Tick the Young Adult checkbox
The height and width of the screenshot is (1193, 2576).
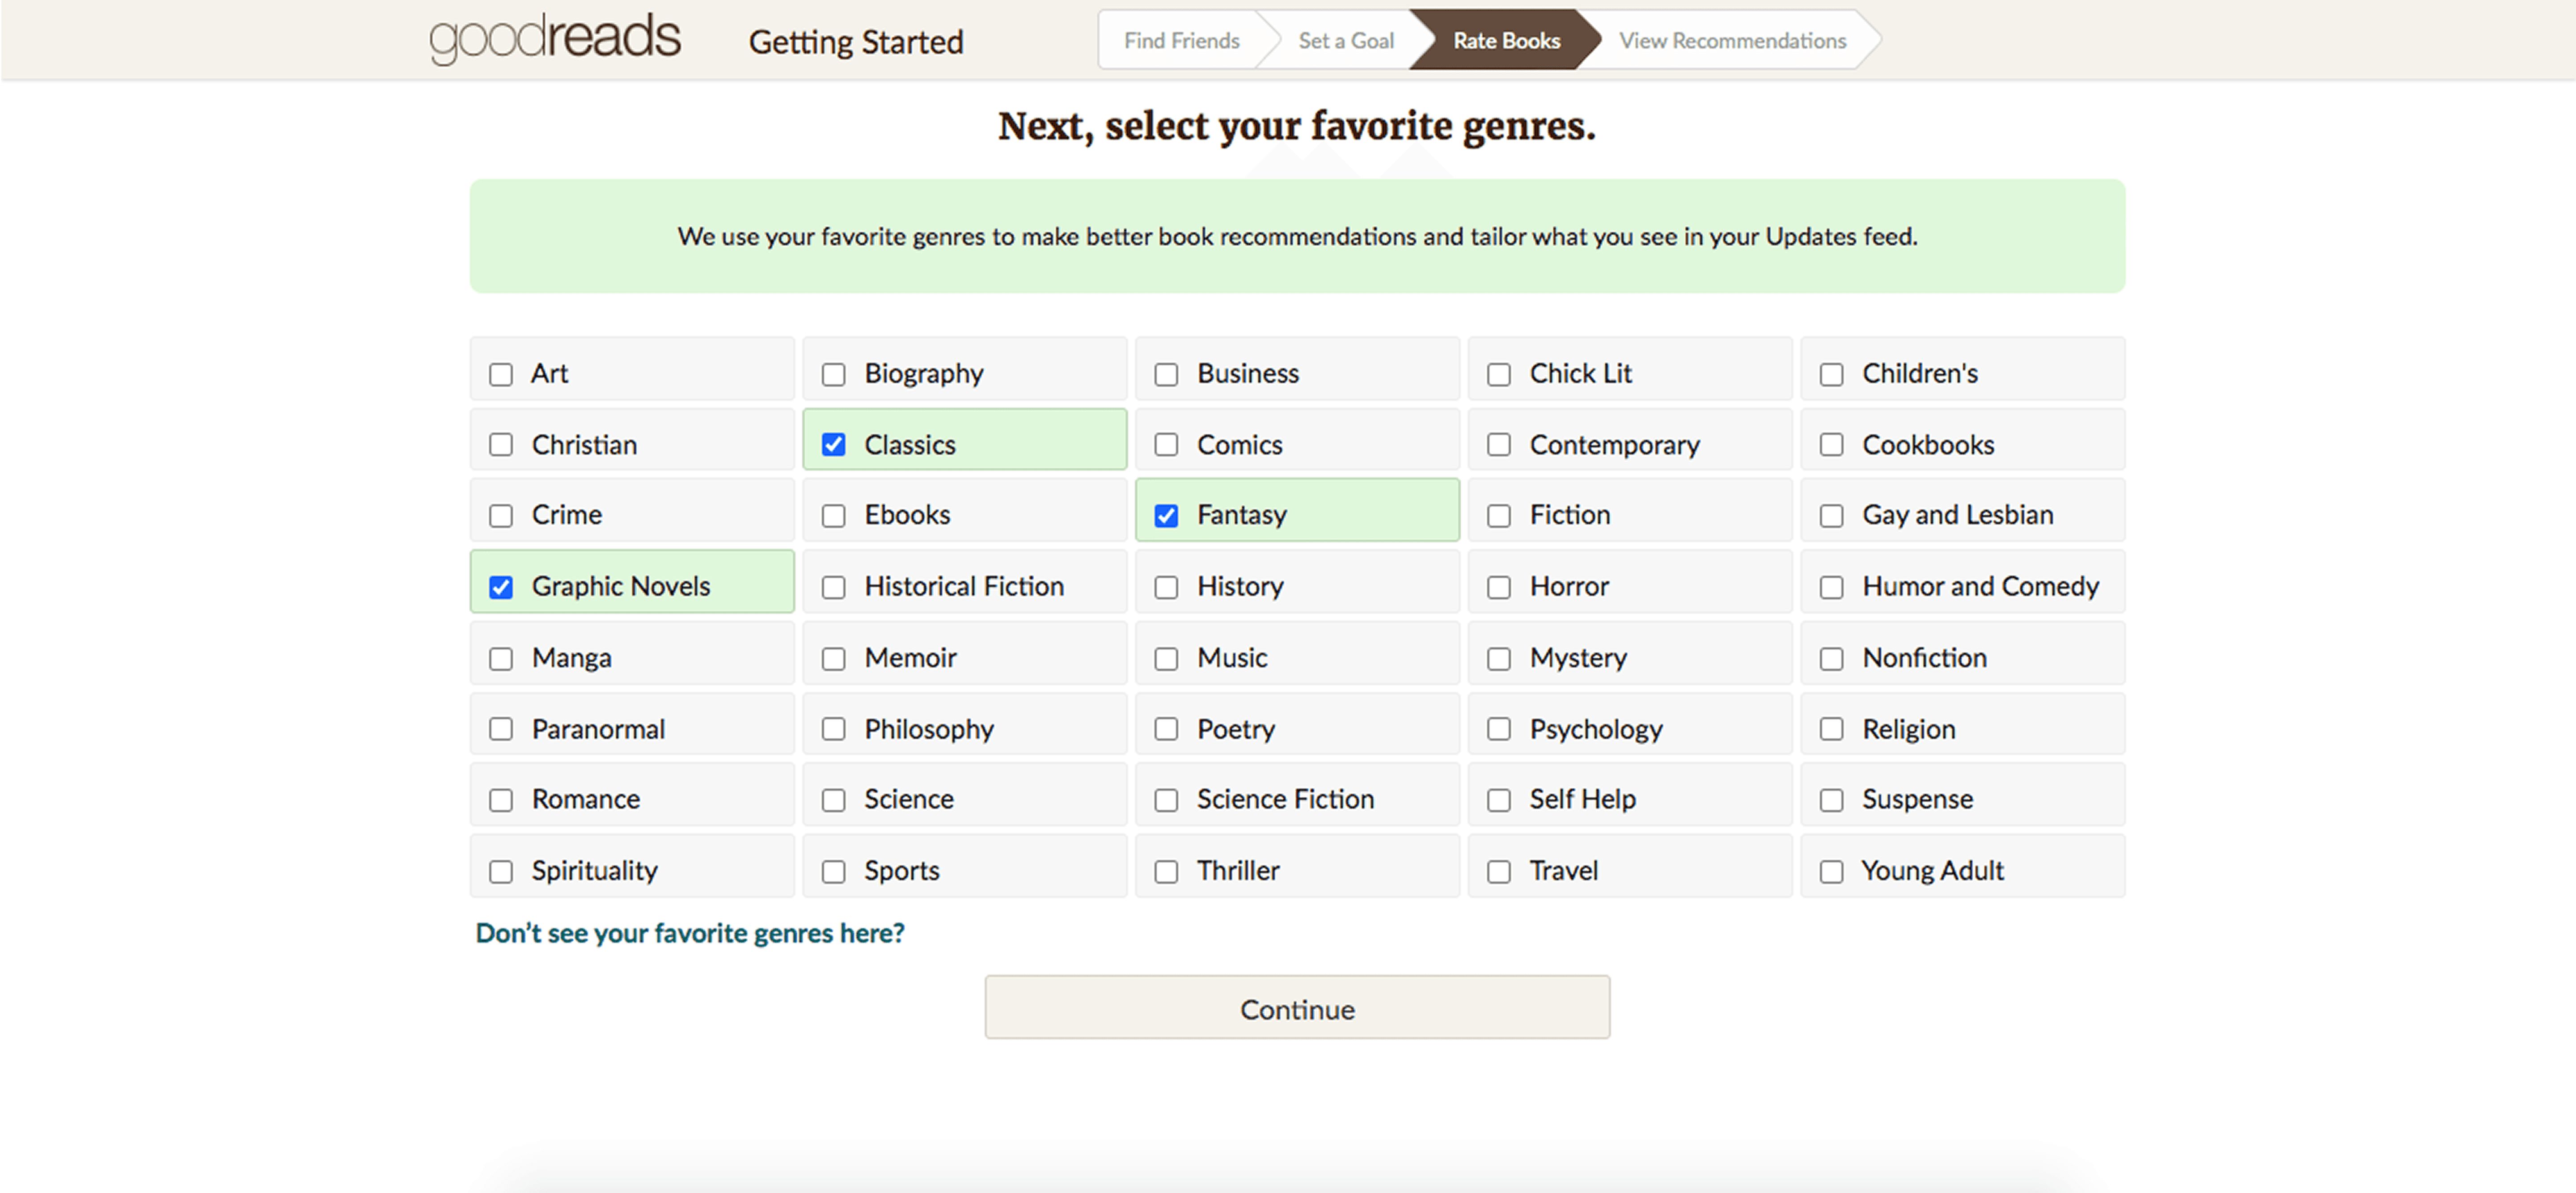click(1831, 871)
